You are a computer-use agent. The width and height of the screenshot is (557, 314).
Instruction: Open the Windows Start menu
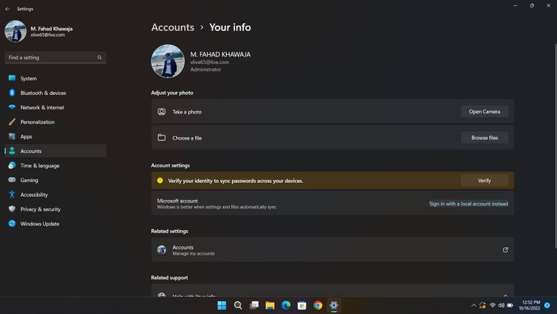[x=222, y=305]
